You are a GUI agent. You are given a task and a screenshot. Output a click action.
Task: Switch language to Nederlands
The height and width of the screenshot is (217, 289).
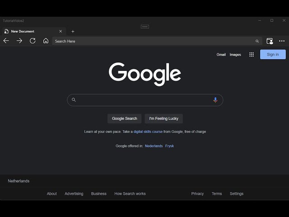(154, 146)
